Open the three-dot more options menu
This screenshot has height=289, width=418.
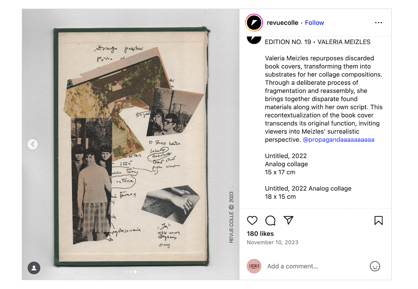pos(378,23)
